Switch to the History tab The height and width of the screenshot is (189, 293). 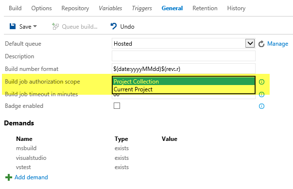point(236,8)
